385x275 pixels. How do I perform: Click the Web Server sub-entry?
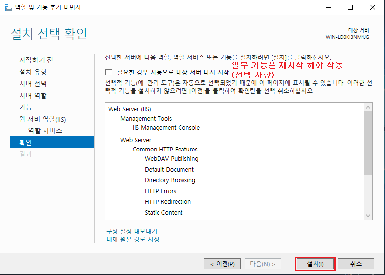(x=136, y=140)
